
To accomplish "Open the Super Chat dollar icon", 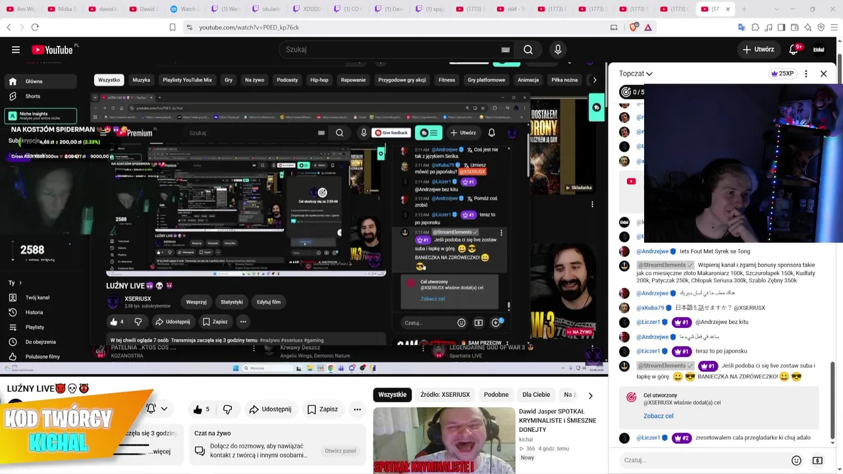I will pyautogui.click(x=817, y=460).
